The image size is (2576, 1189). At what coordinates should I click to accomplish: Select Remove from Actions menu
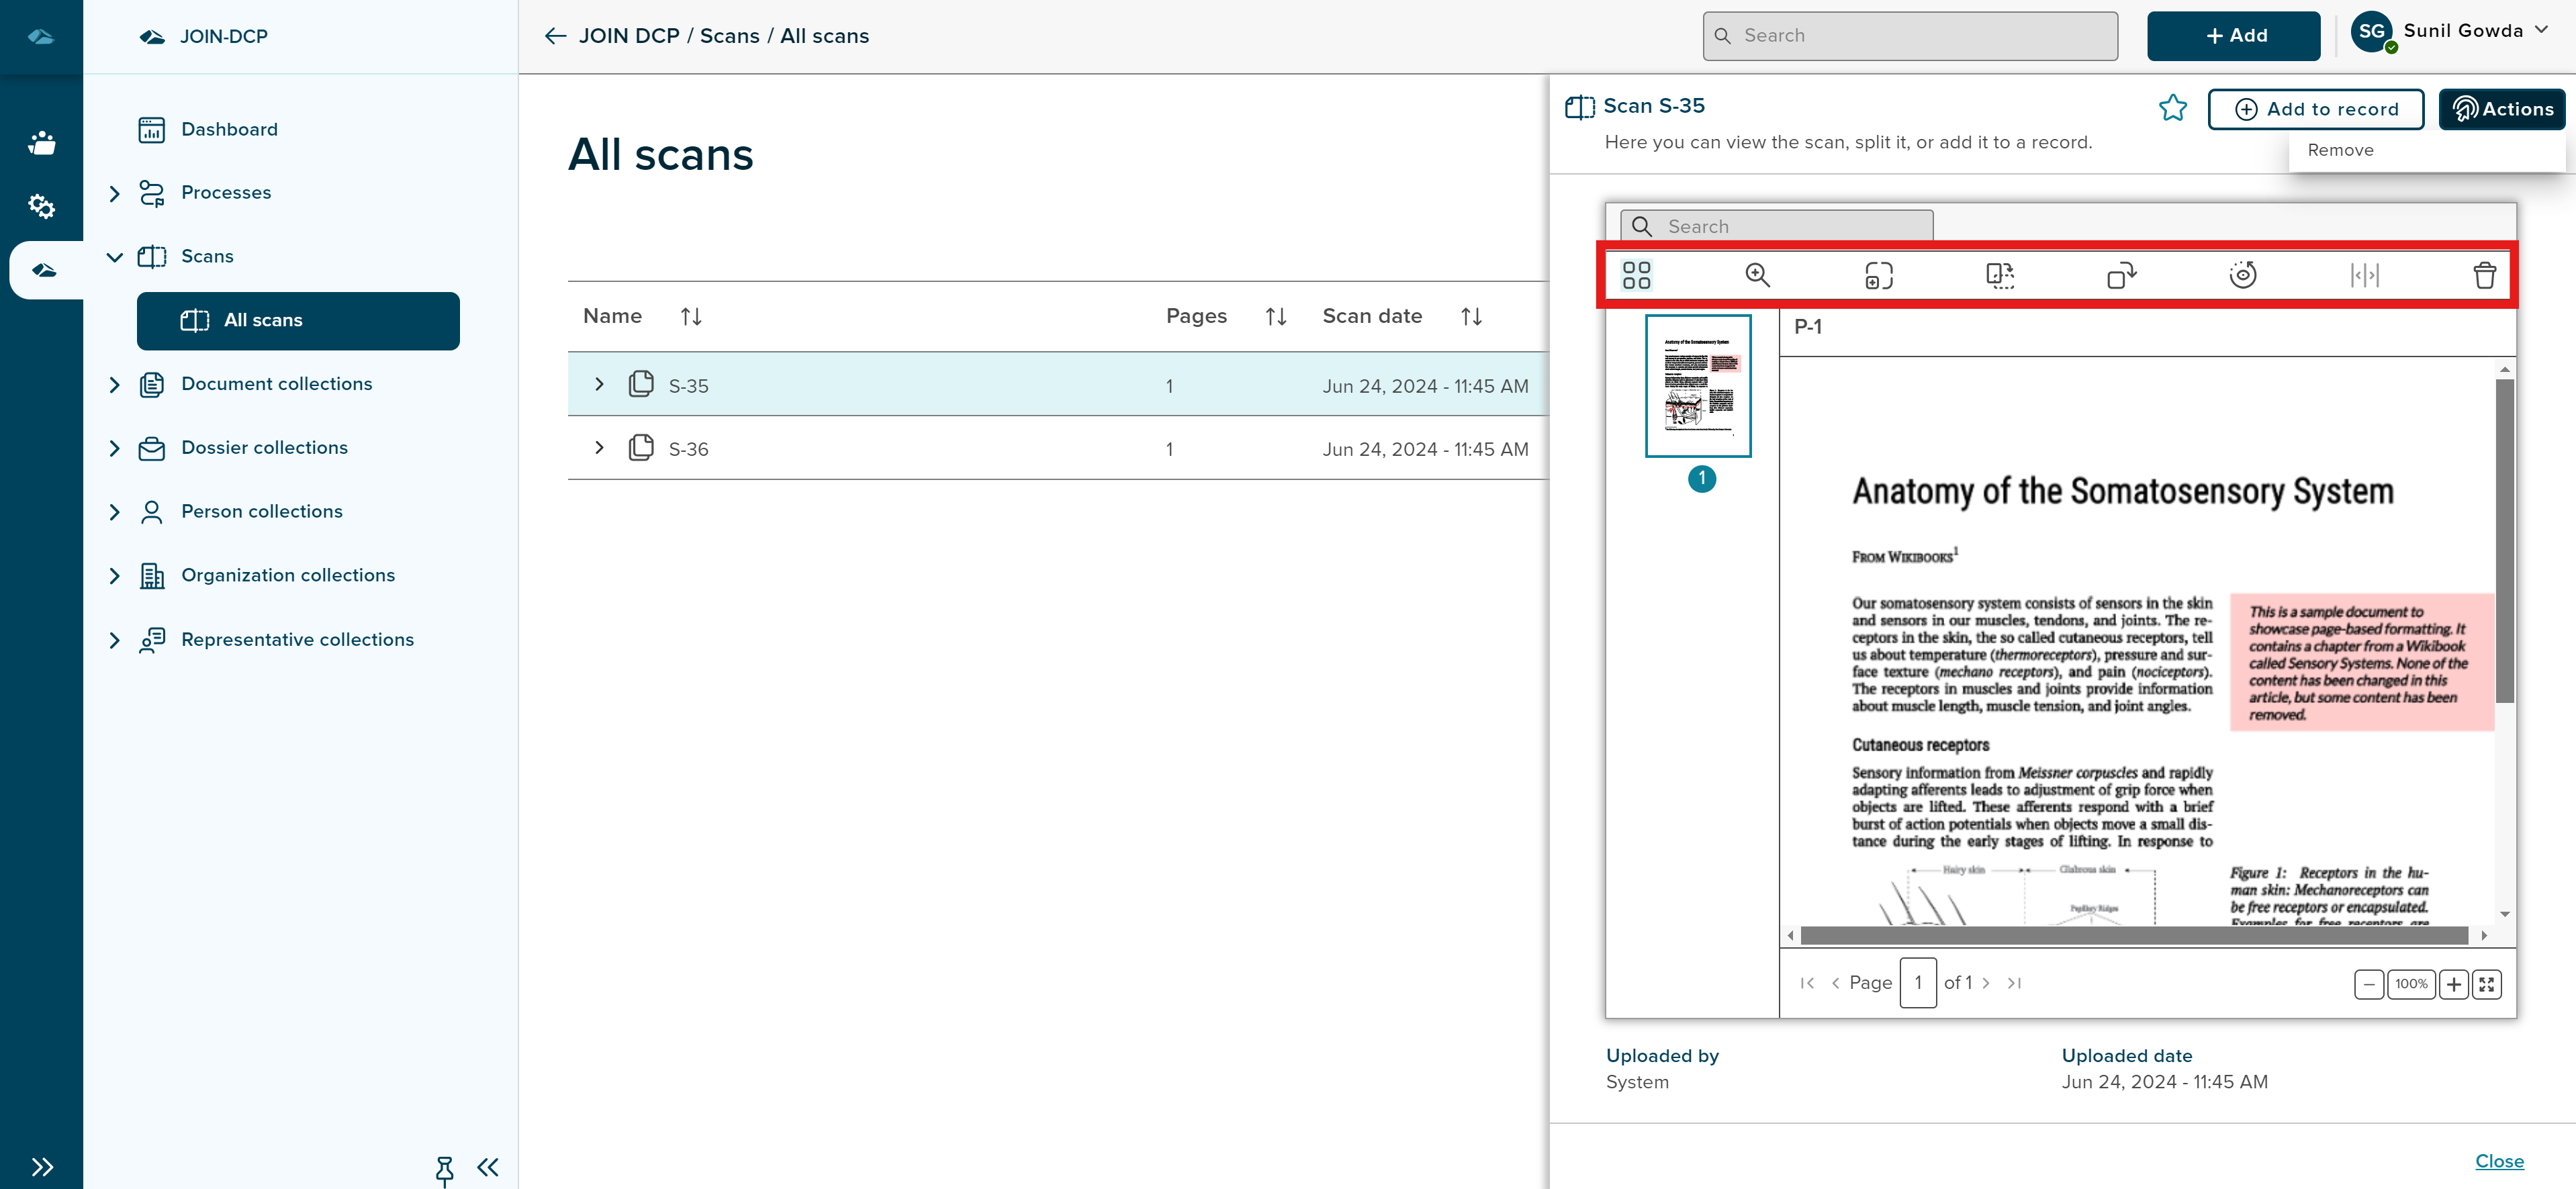click(2340, 150)
